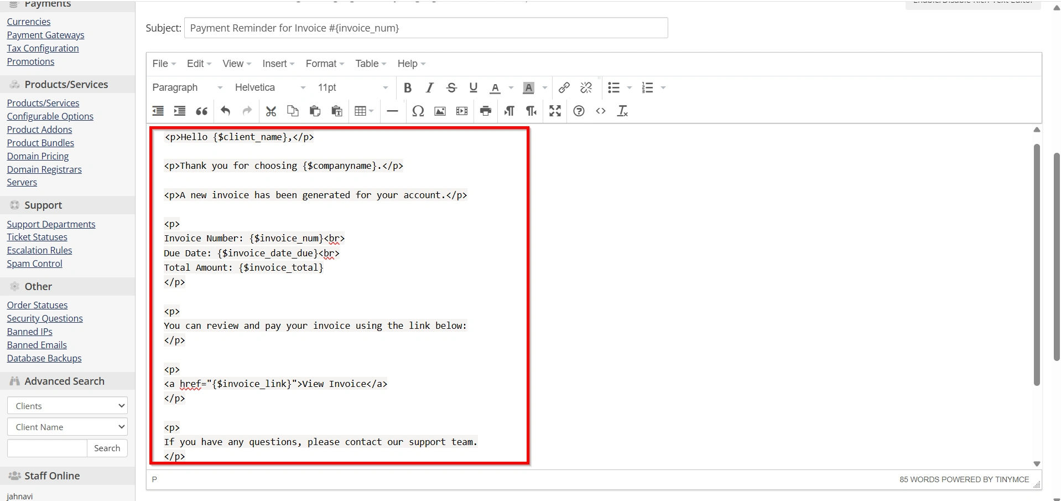Open Configurable Options

tap(50, 116)
